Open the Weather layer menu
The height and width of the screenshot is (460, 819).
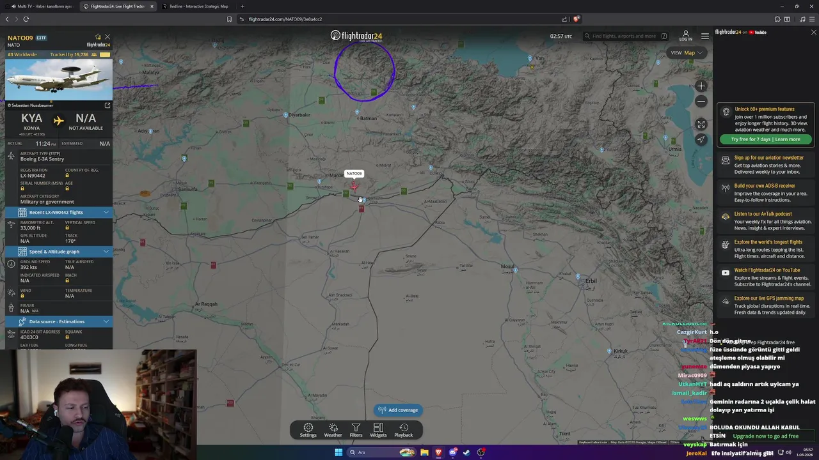[333, 430]
